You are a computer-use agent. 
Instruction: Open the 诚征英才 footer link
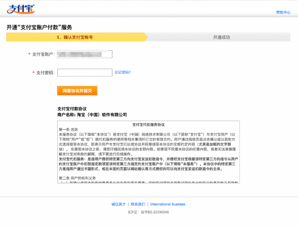click(x=118, y=204)
